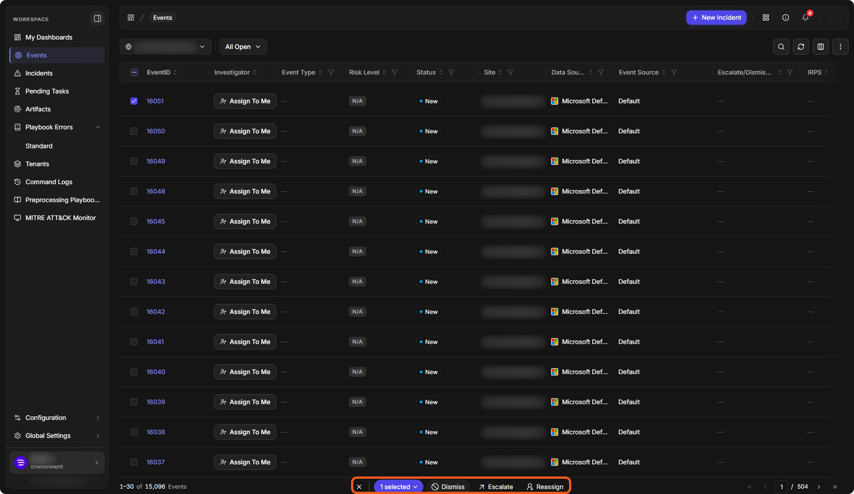
Task: Escalate the selected event
Action: click(x=496, y=487)
